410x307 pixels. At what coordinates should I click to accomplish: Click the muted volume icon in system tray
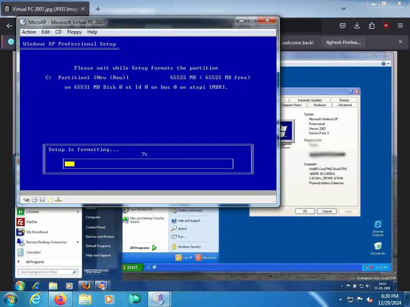tap(370, 300)
